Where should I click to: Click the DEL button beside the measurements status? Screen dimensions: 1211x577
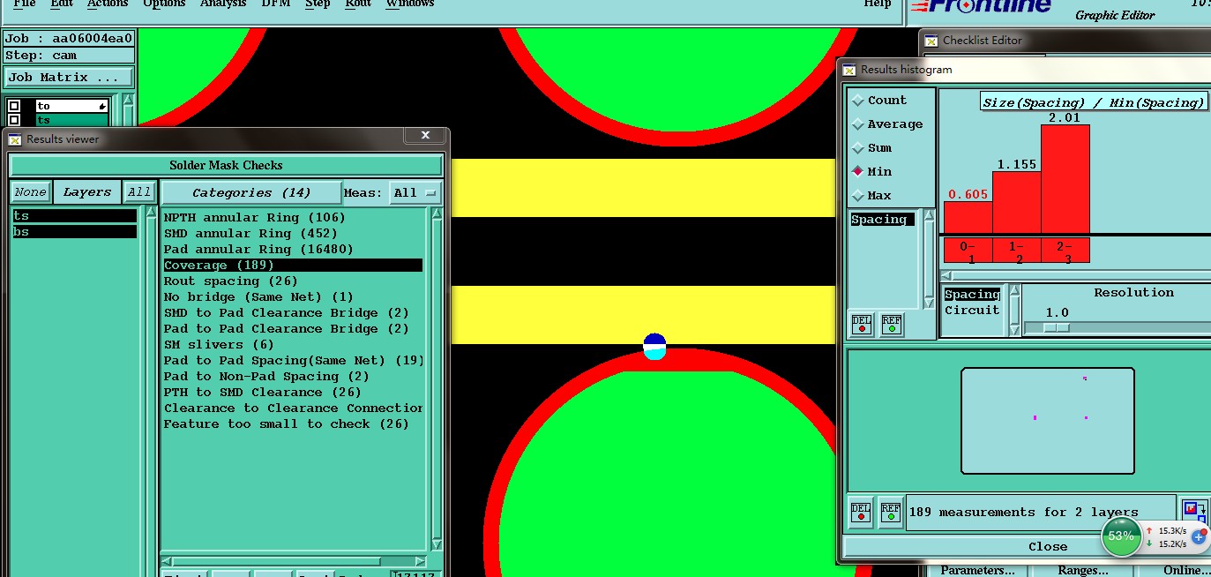[x=862, y=512]
